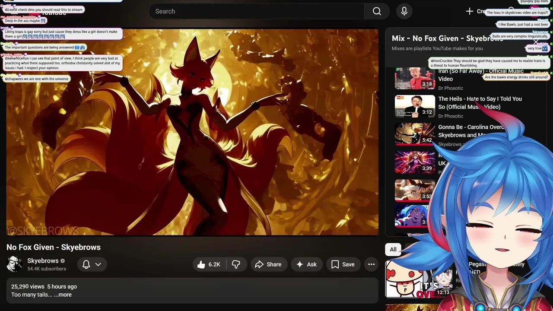Click the 54.4K subscribers text

point(47,269)
